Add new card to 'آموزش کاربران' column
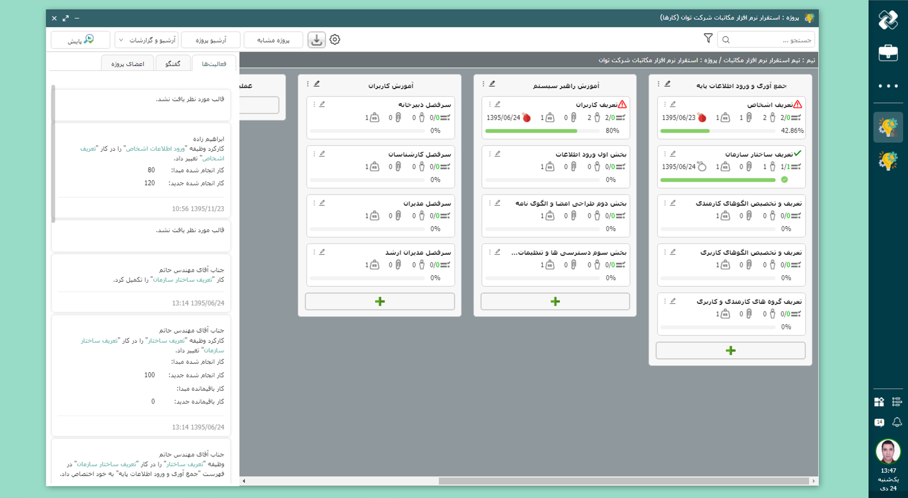Image resolution: width=908 pixels, height=498 pixels. (380, 302)
